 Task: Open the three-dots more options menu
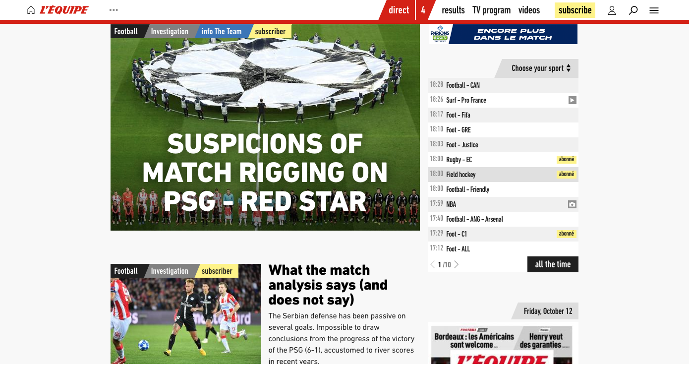tap(114, 10)
